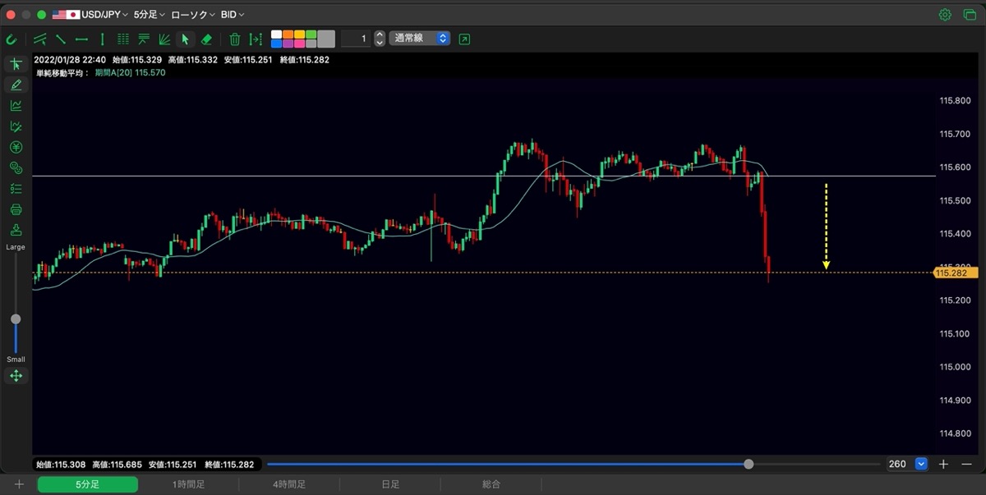Viewport: 986px width, 495px height.
Task: Zoom out with the minus button beside 260
Action: tap(966, 464)
